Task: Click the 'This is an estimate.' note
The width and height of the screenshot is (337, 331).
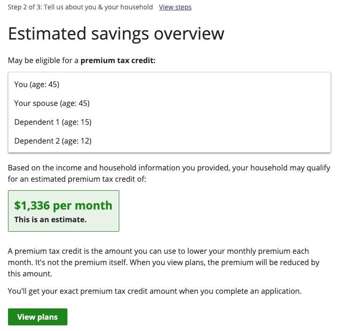Action: coord(50,219)
